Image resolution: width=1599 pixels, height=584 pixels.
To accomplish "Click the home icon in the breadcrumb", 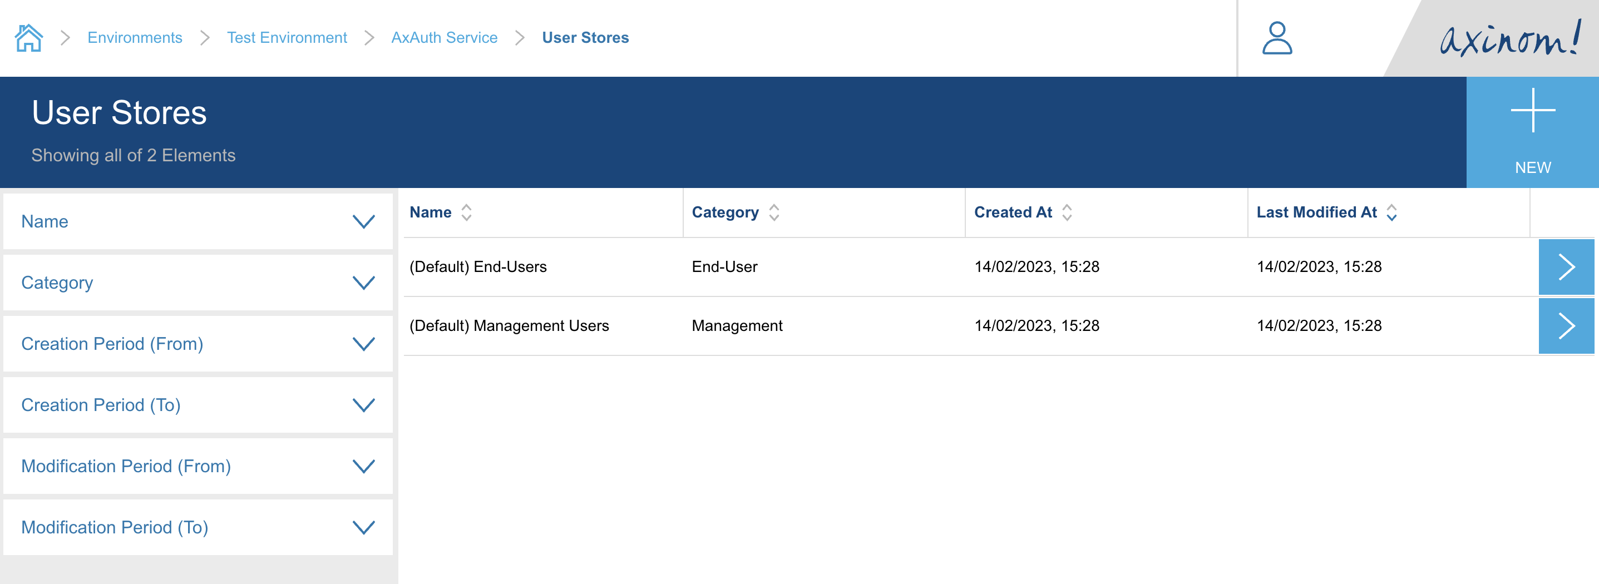I will (x=28, y=37).
